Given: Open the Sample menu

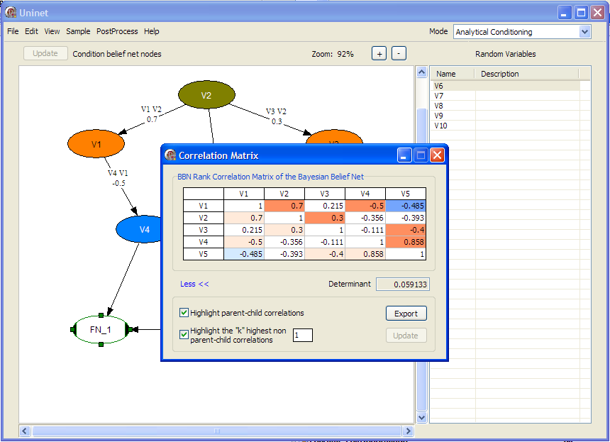Looking at the screenshot, I should [x=78, y=31].
